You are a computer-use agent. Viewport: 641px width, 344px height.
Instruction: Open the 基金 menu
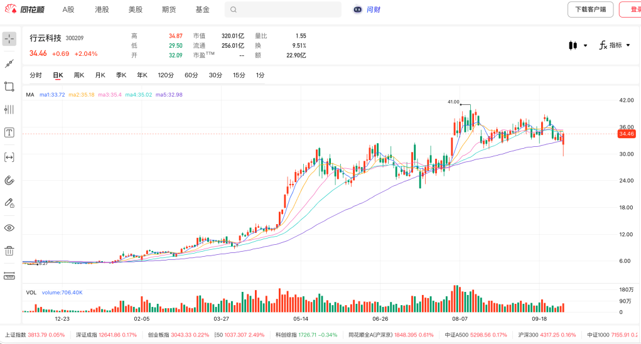coord(202,9)
